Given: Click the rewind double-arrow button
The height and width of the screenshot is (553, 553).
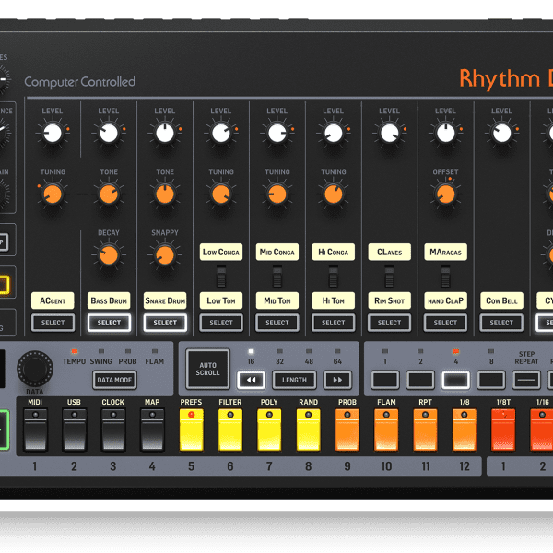Looking at the screenshot, I should click(251, 380).
